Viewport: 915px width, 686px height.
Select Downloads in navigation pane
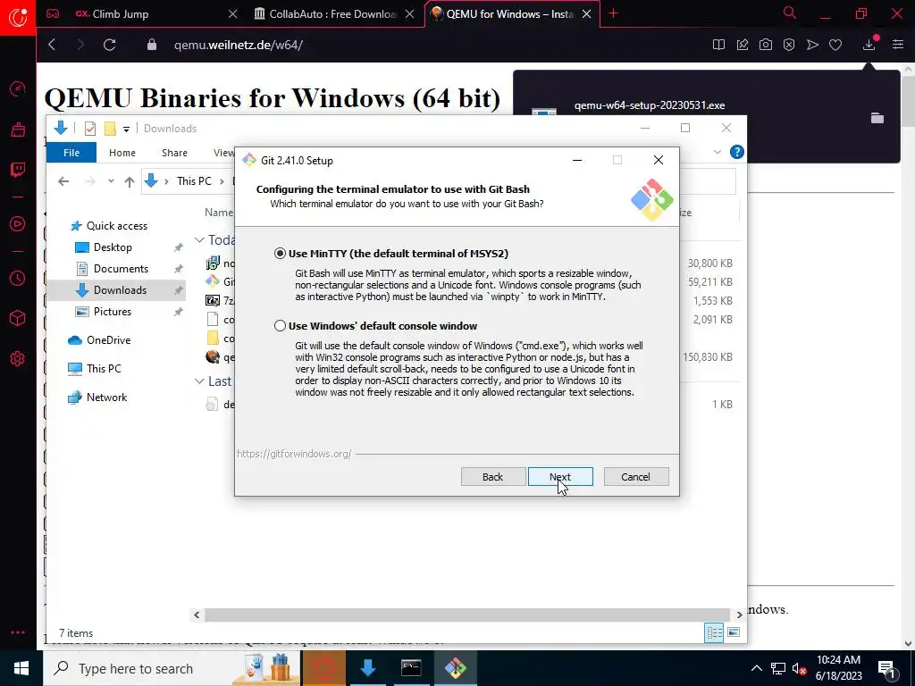pos(120,290)
